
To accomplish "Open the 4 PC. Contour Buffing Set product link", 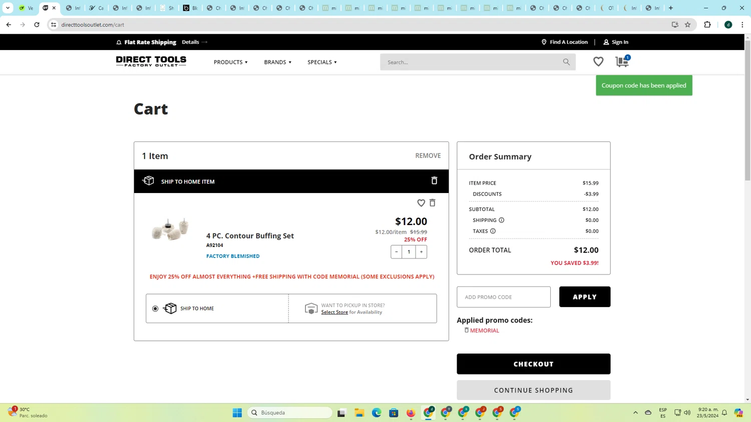I will coord(250,235).
